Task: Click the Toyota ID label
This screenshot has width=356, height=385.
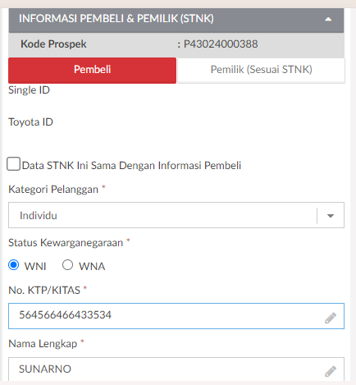Action: [x=30, y=122]
